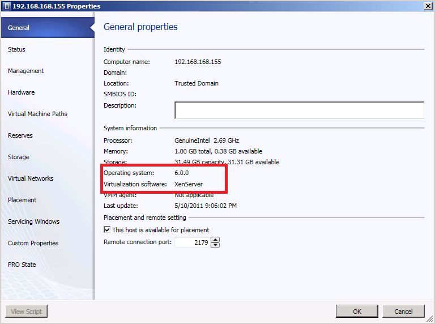
Task: Click the Remote connection port field
Action: [192, 242]
